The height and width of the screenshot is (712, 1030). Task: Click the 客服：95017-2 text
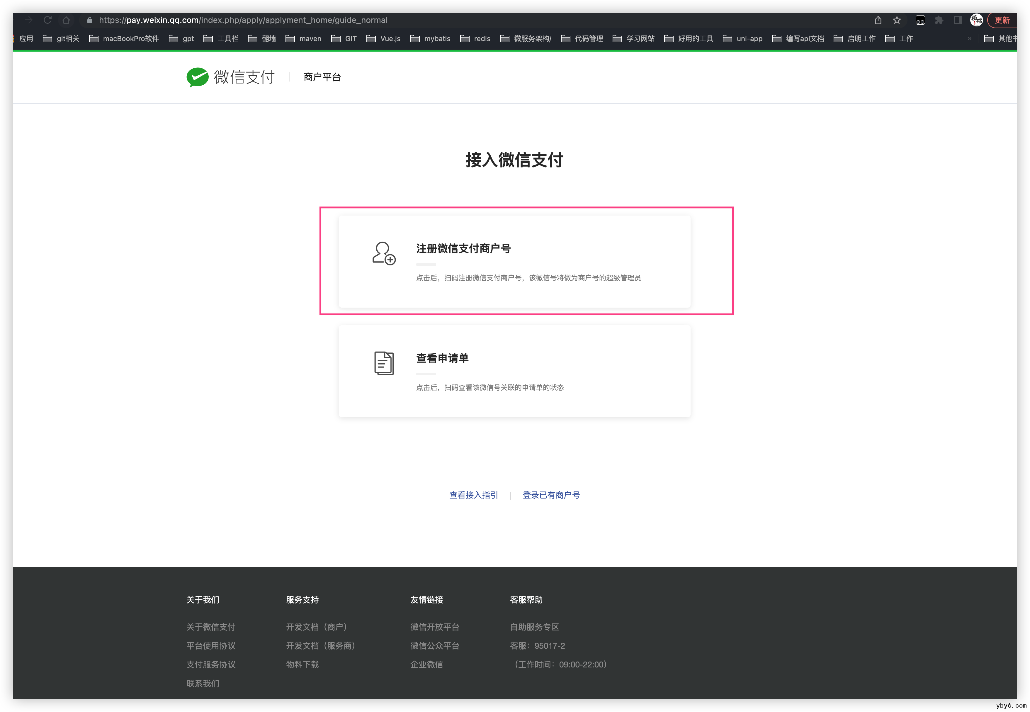(537, 645)
